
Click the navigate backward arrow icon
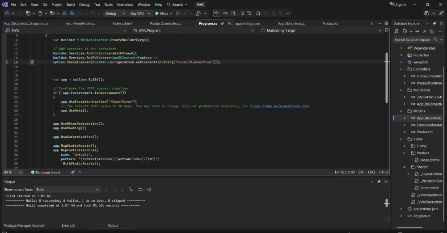7,13
